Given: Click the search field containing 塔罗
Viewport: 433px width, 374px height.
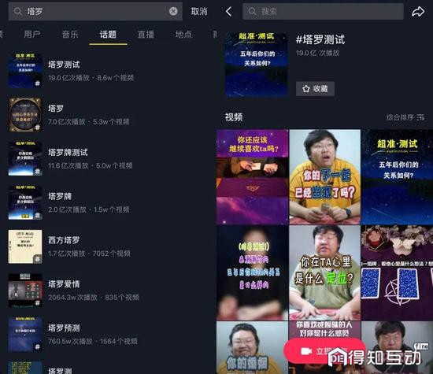Looking at the screenshot, I should click(95, 11).
